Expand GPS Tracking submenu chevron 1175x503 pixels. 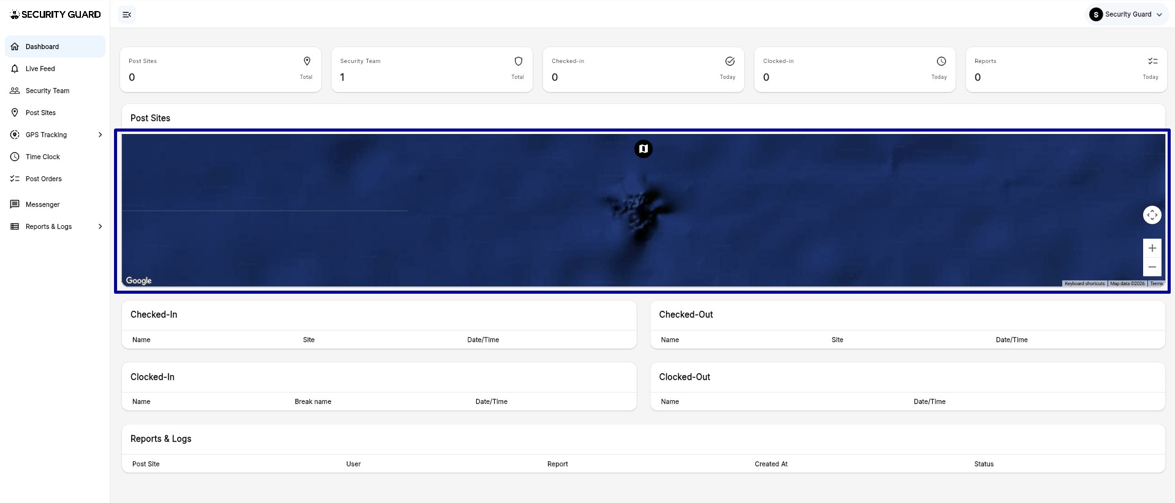coord(100,135)
